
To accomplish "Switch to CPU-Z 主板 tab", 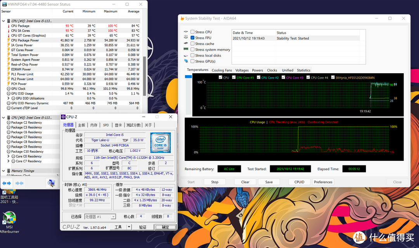I will click(81, 125).
